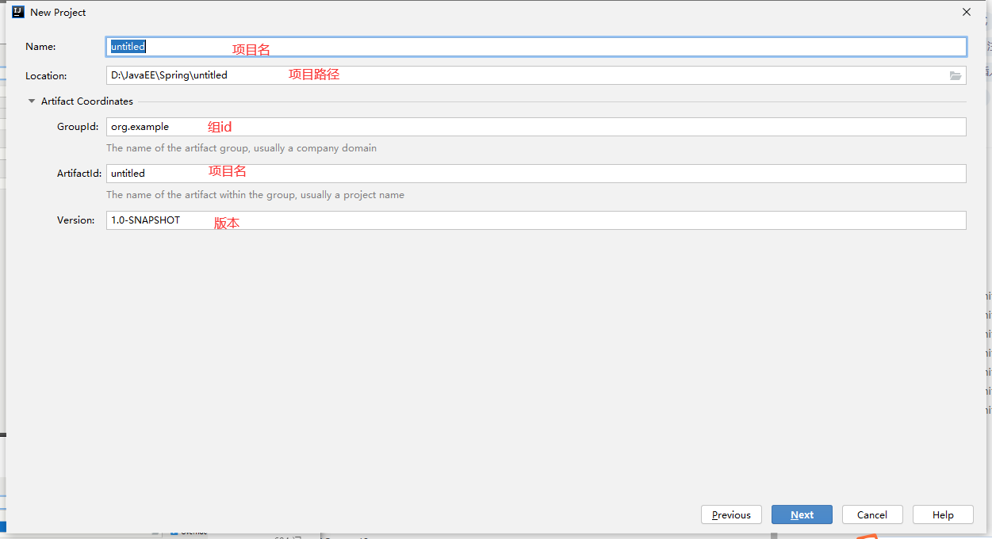Select the ArtifactId text field

(536, 174)
